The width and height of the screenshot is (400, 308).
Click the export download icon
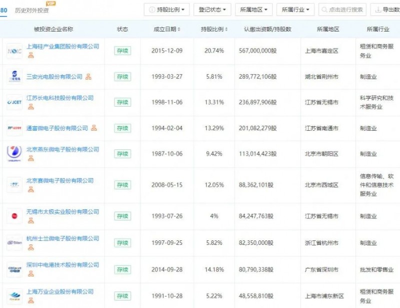(x=378, y=10)
